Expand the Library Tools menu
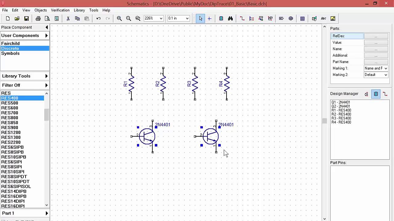Image resolution: width=394 pixels, height=221 pixels. (25, 76)
